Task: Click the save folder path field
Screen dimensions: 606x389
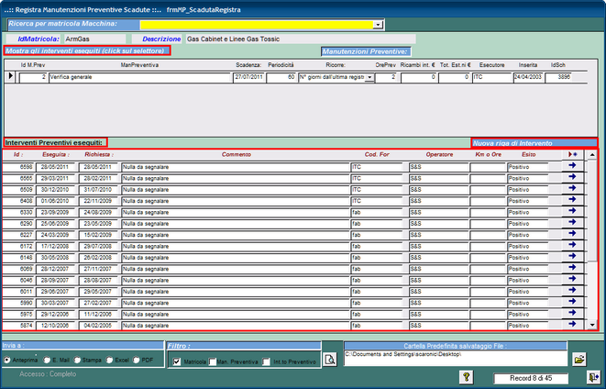Action: [456, 358]
